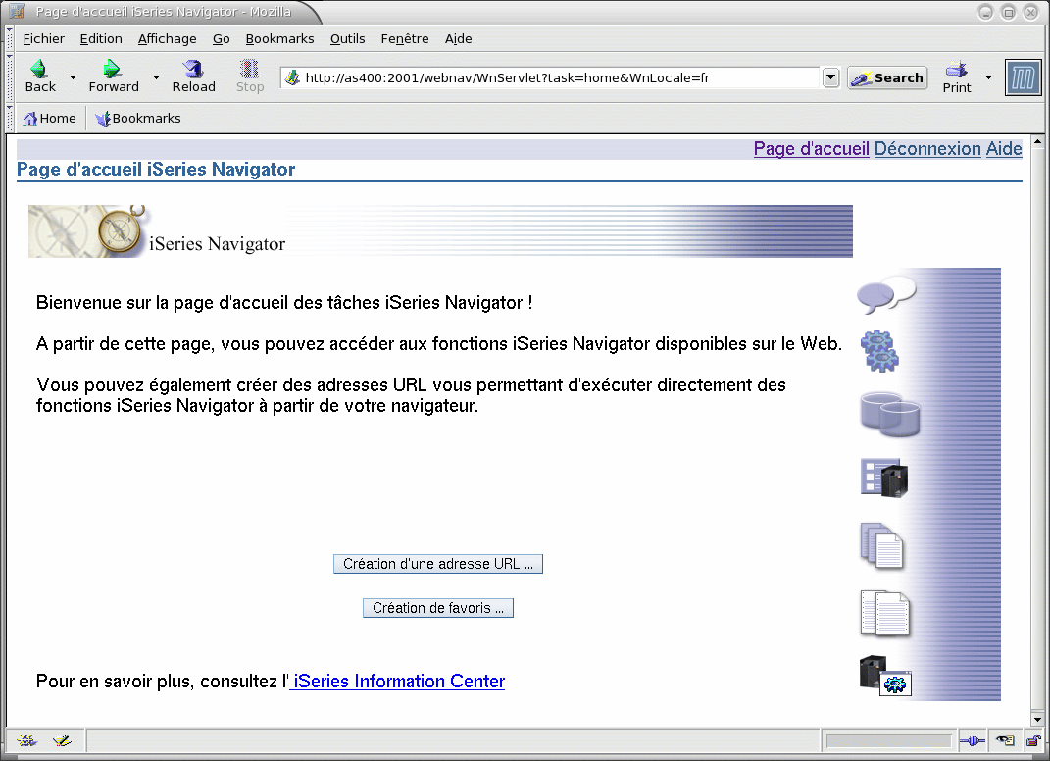The image size is (1050, 761).
Task: Click the blue gears icon in sidebar
Action: [879, 351]
